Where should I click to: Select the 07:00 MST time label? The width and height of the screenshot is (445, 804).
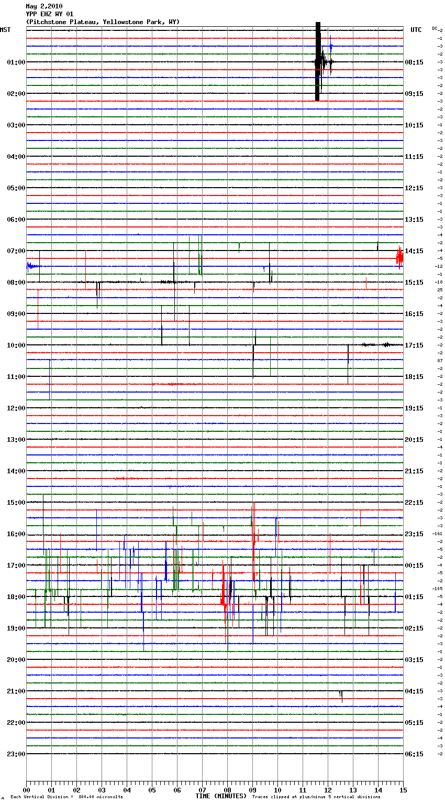16,251
